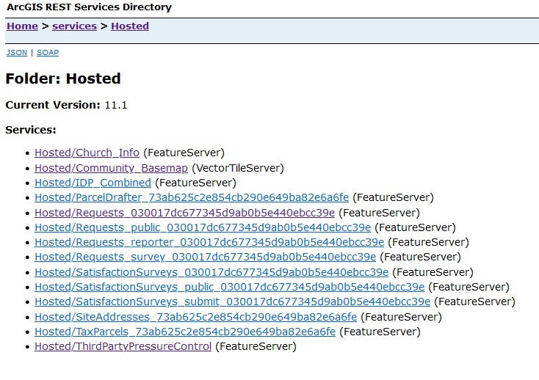Viewport: 539px width, 380px height.
Task: Open the Hosted/ParcelDrafter service link
Action: [192, 197]
